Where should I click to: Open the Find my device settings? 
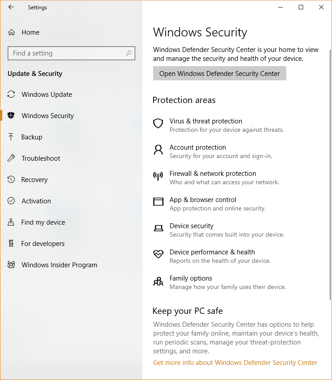[43, 222]
